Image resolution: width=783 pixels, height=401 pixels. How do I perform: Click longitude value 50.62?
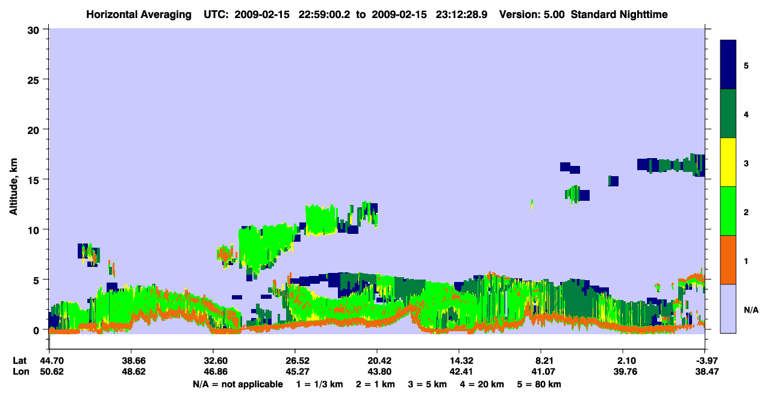(x=52, y=372)
